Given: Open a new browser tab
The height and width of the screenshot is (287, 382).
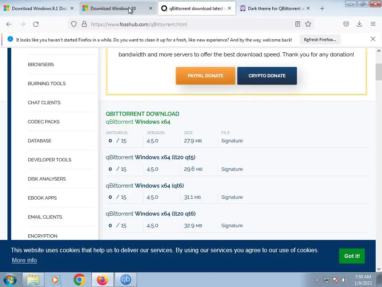Looking at the screenshot, I should (x=322, y=9).
